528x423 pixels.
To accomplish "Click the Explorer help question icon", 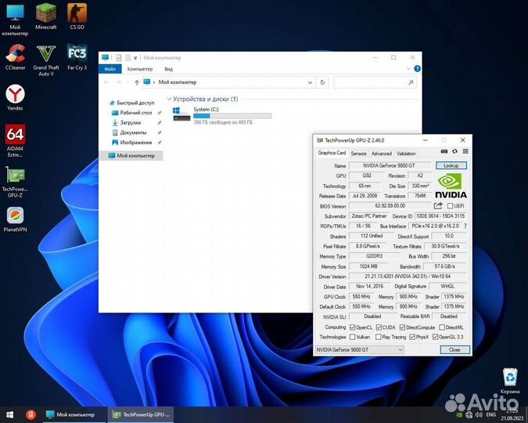I will pos(417,69).
